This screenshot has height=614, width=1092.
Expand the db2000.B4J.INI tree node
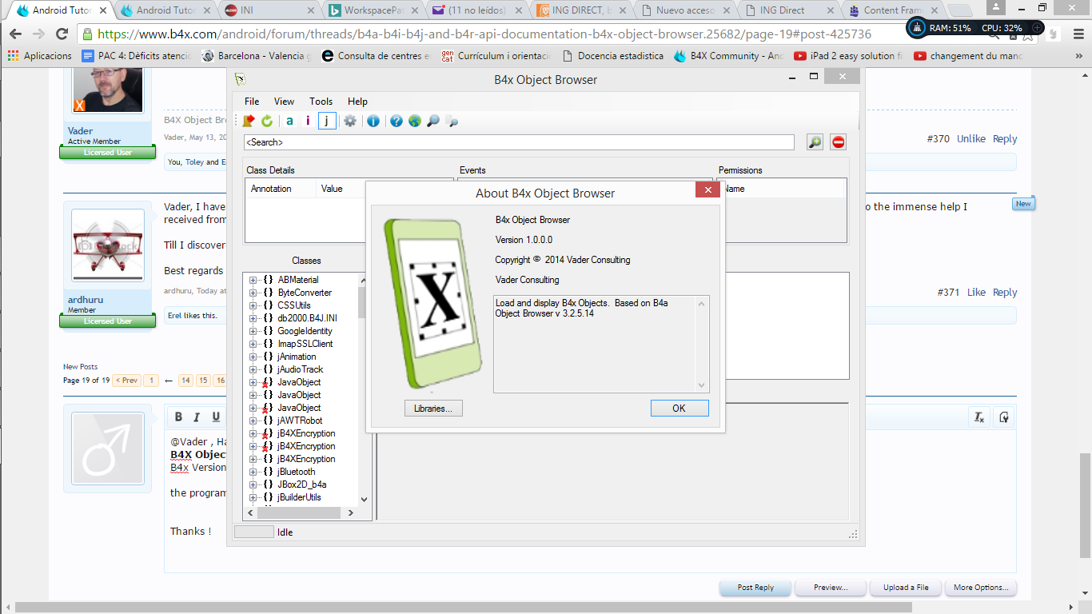(253, 318)
